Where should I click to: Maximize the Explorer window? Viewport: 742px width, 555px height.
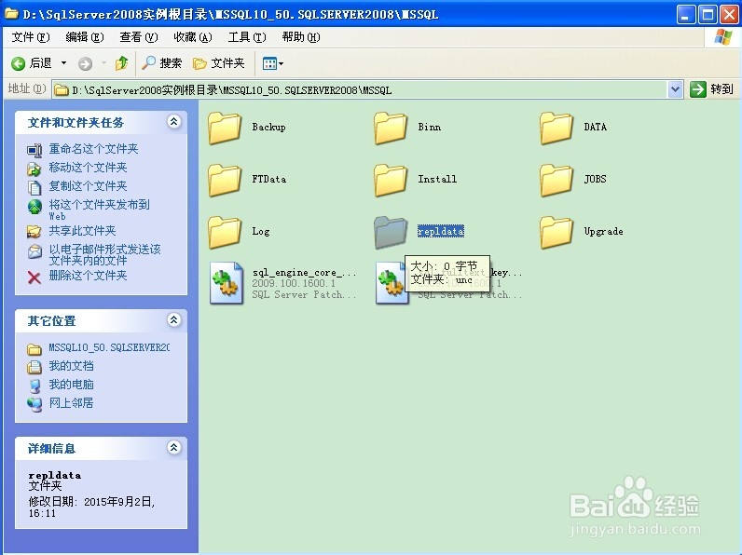pos(708,15)
